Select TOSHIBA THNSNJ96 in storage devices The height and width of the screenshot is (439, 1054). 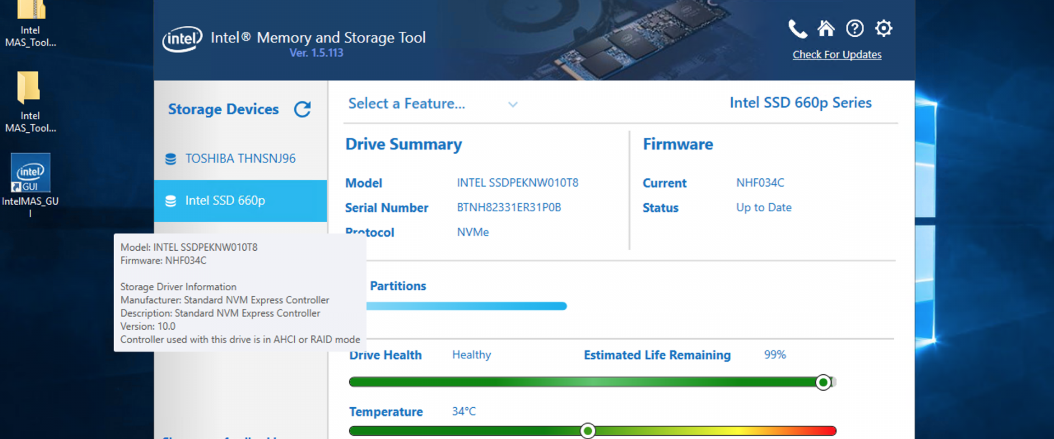[x=240, y=159]
